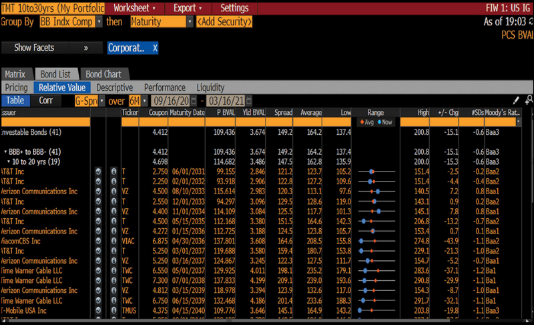Open info icon for AT&T 2.750 06/01/2031 bond
Viewport: 534px width, 325px height.
[113, 172]
